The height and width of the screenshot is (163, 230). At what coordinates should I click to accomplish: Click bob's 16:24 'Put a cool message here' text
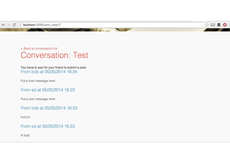point(38,81)
